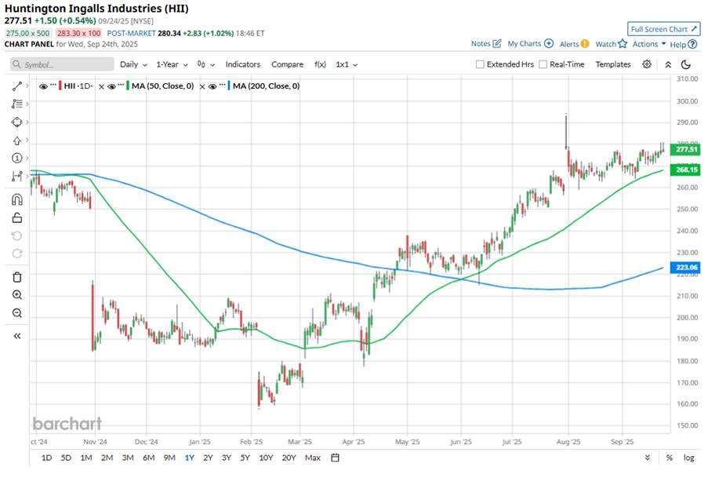Switch to the Max range
The image size is (708, 478).
pos(313,458)
